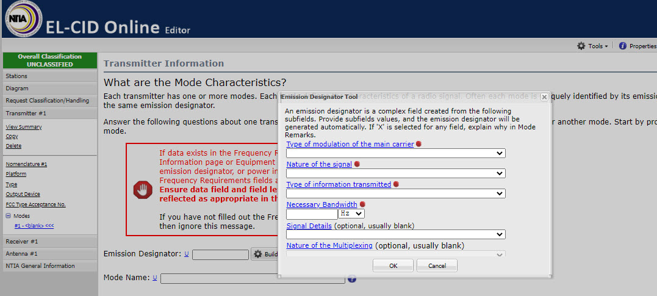Click U link beside Mode Name
657x296 pixels.
[x=154, y=278]
